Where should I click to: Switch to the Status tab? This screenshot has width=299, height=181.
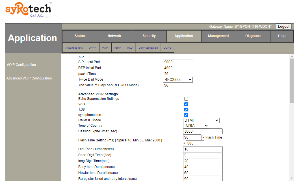[79, 36]
